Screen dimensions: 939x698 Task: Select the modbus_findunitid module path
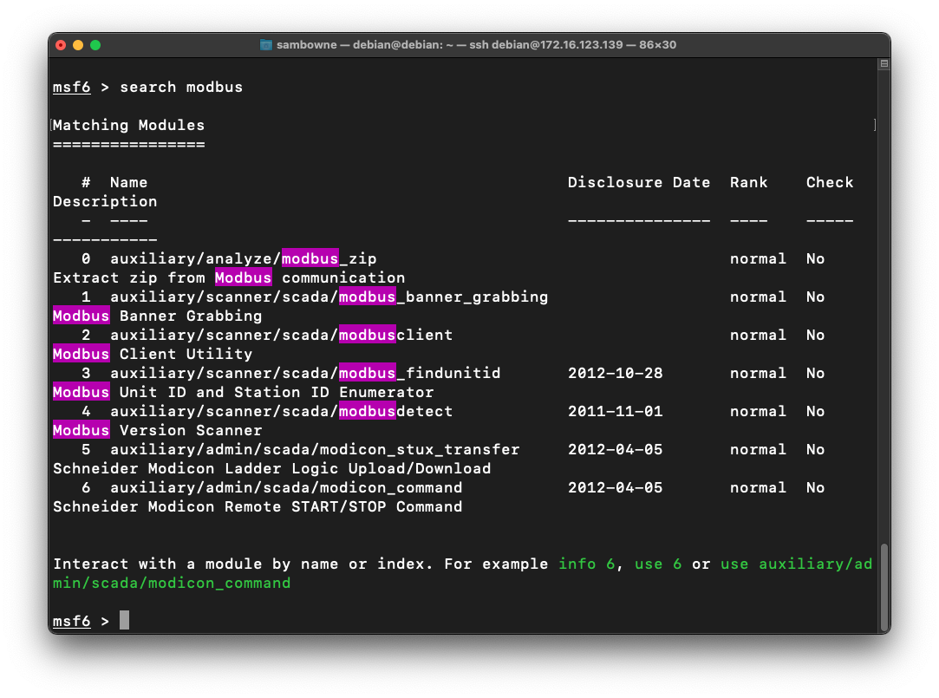point(305,374)
